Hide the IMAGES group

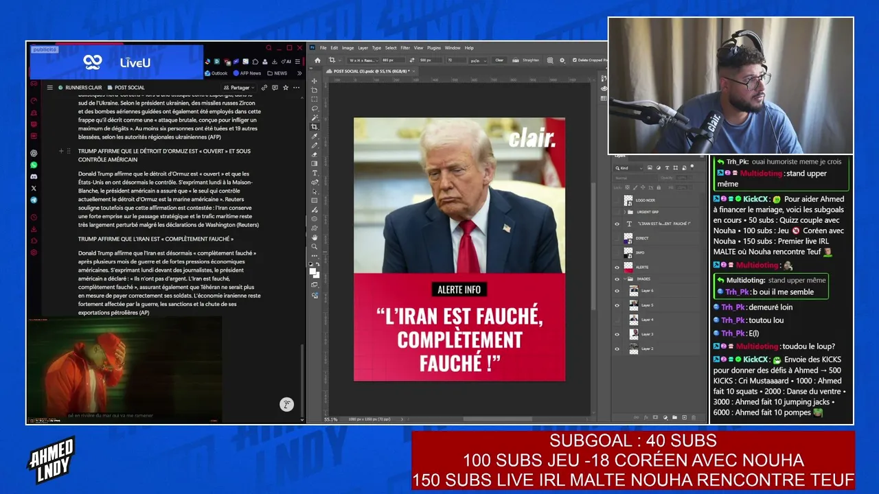617,279
